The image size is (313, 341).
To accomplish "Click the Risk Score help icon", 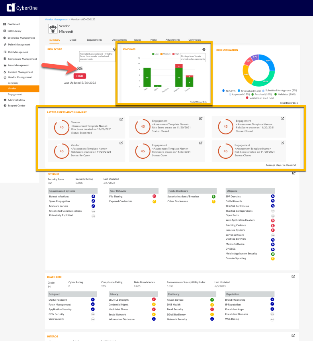I will point(114,49).
